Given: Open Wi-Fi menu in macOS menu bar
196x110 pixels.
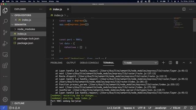Looking at the screenshot, I should click(x=168, y=1).
